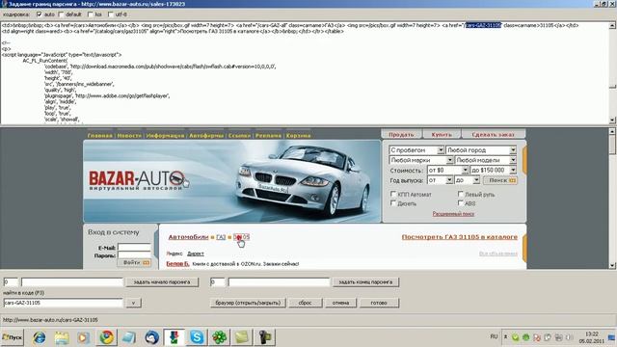Open the от $0 price dropdown
Screen dimensions: 617x347
point(447,170)
